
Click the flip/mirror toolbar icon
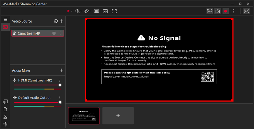click(96, 11)
